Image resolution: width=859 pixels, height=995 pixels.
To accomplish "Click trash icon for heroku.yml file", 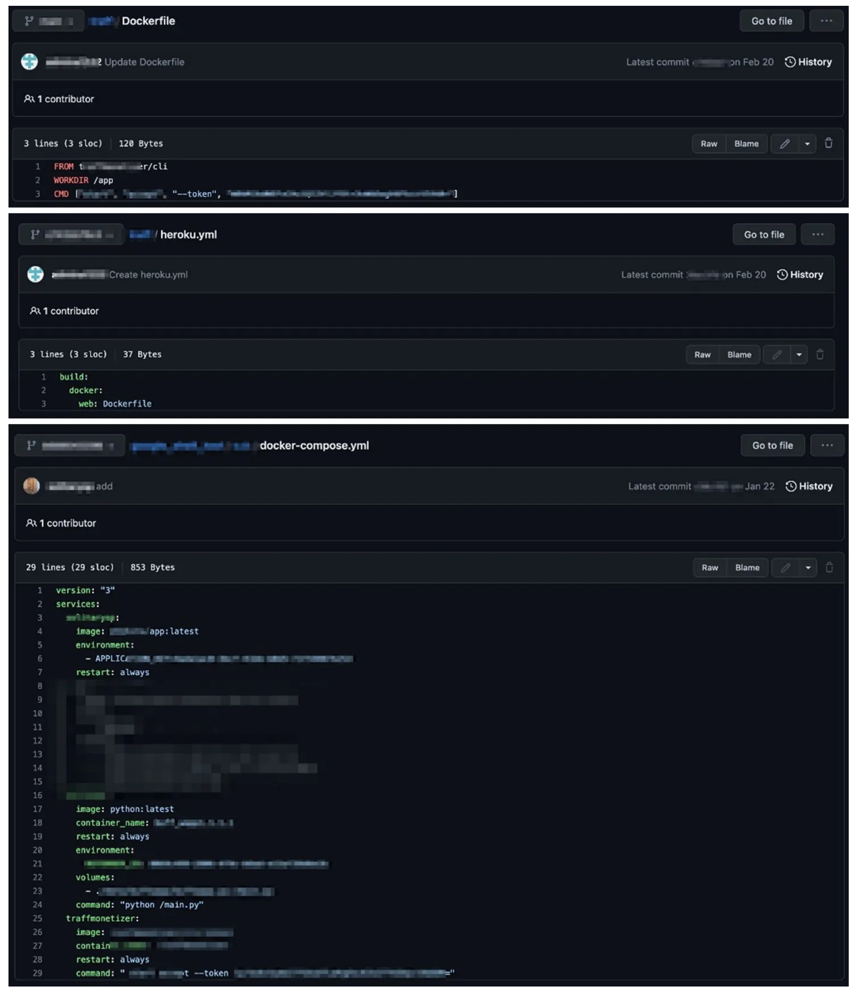I will click(x=820, y=355).
